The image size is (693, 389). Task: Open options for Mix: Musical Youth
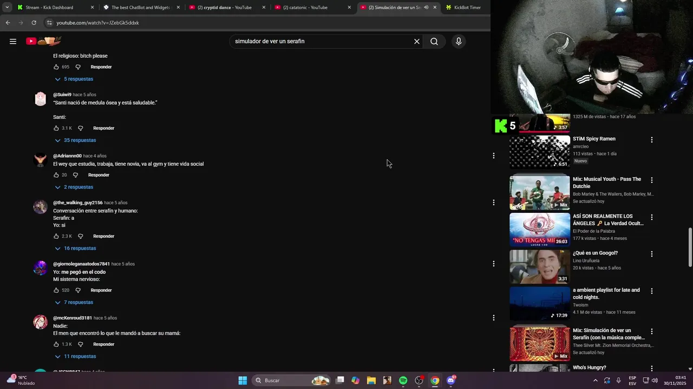[651, 180]
